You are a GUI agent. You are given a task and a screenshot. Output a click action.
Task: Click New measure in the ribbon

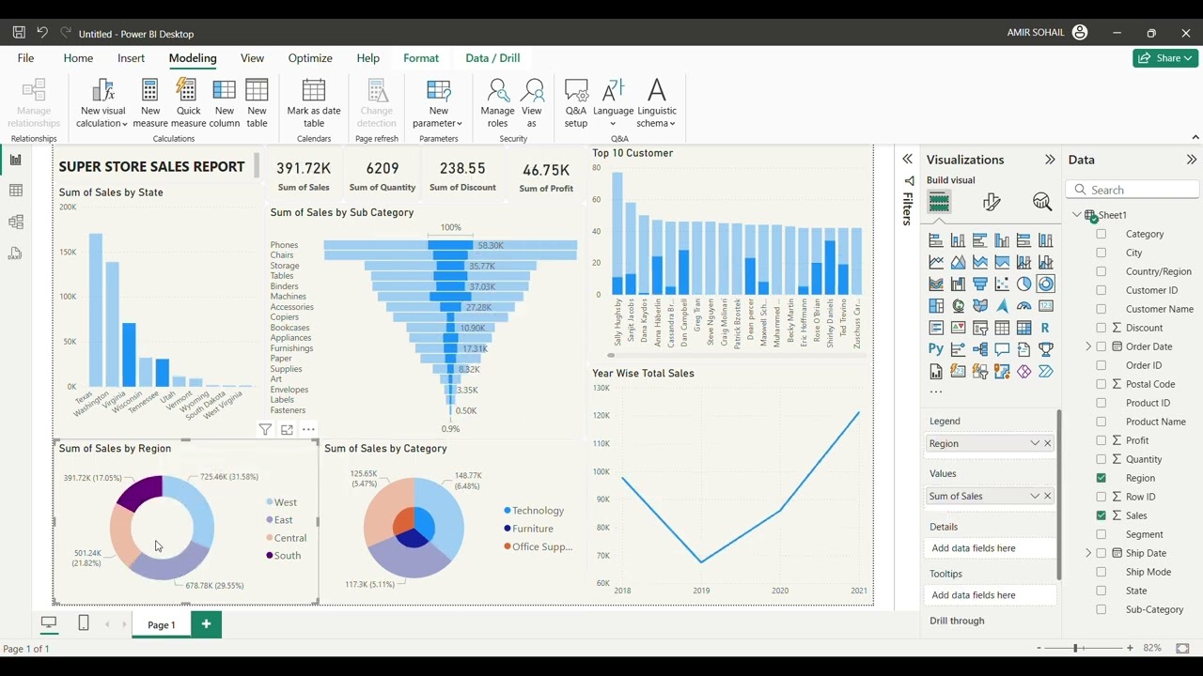[150, 103]
